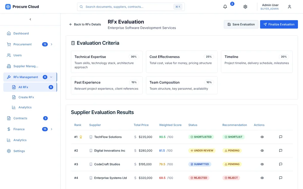Screen dimensions: 303x189
Task: Click the SUBMITTED status badge
Action: 199,164
